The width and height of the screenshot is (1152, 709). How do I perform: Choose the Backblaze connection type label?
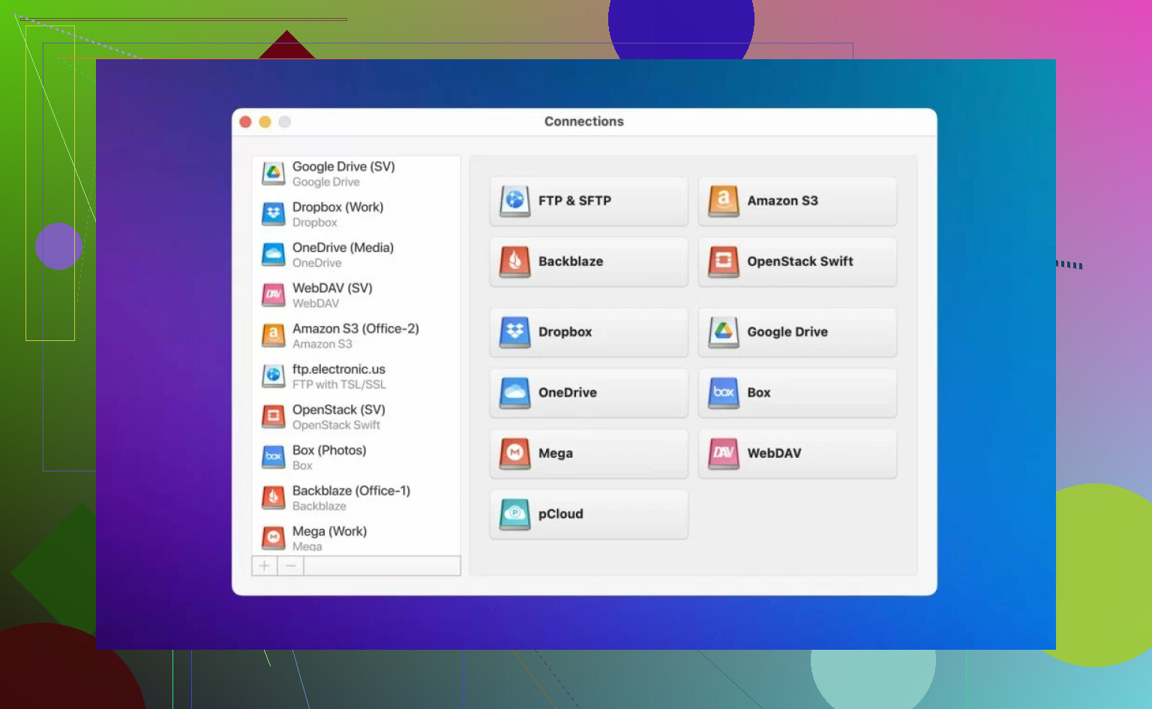[571, 262]
